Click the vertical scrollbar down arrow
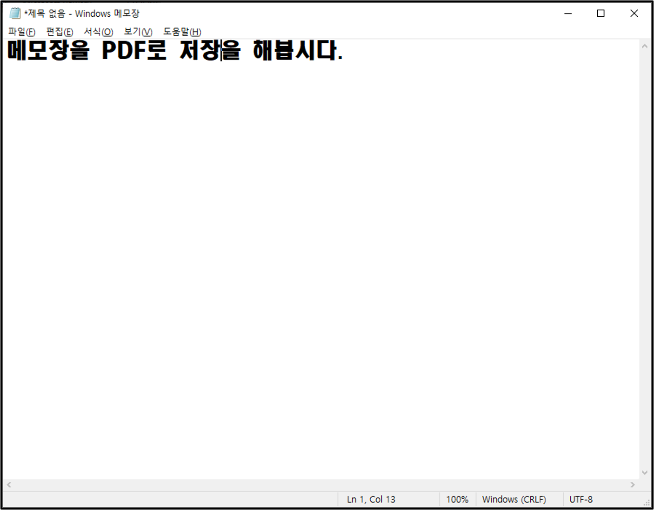Image resolution: width=654 pixels, height=510 pixels. [x=645, y=472]
